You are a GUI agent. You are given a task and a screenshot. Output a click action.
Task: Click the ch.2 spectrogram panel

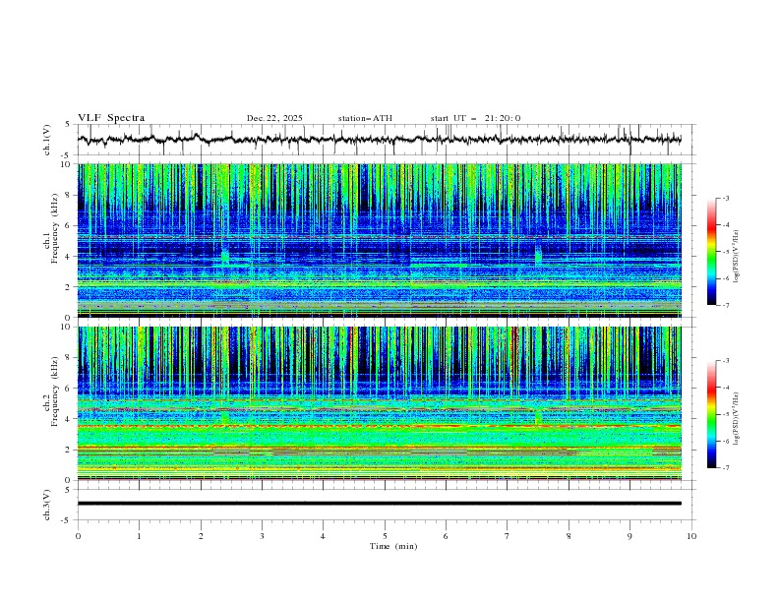click(380, 403)
